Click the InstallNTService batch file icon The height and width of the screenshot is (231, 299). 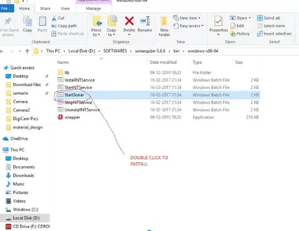click(60, 80)
